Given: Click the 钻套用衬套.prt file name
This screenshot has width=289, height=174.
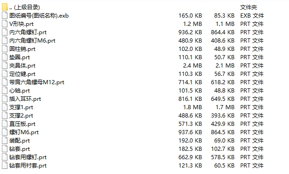Looking at the screenshot, I should tap(28, 166).
